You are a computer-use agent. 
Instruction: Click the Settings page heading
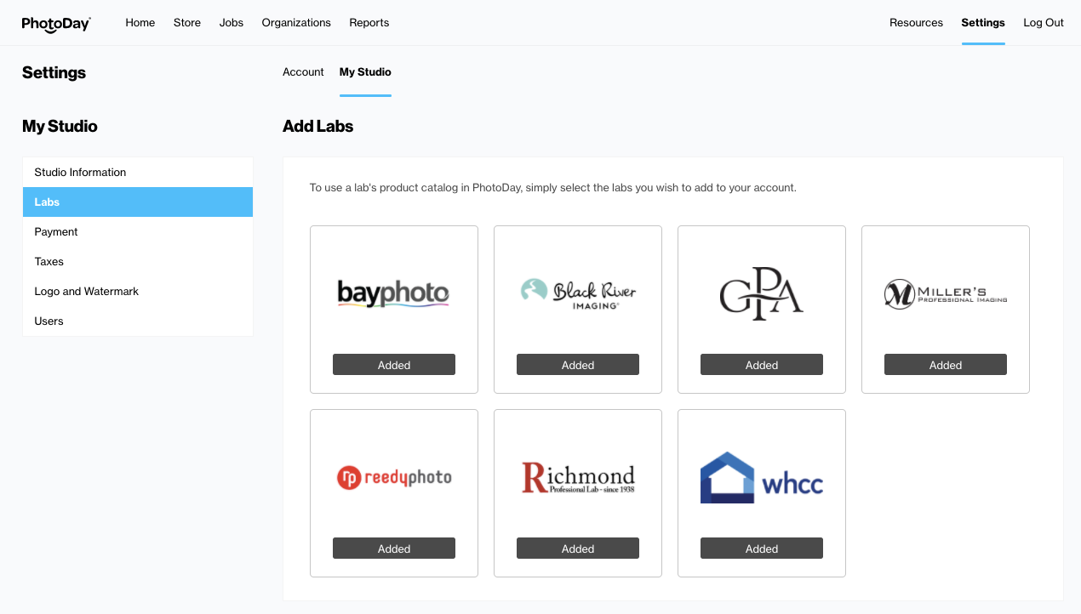coord(54,72)
